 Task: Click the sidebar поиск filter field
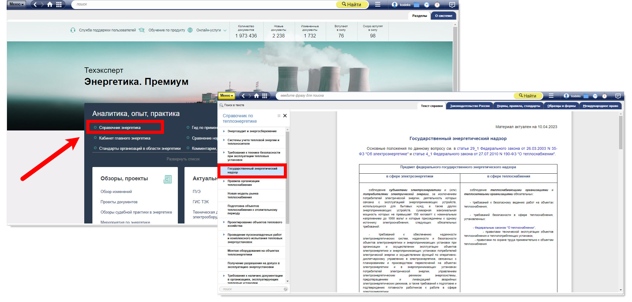click(x=253, y=289)
